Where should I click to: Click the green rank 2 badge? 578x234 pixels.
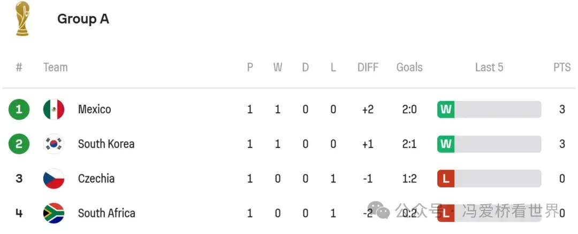coord(19,144)
